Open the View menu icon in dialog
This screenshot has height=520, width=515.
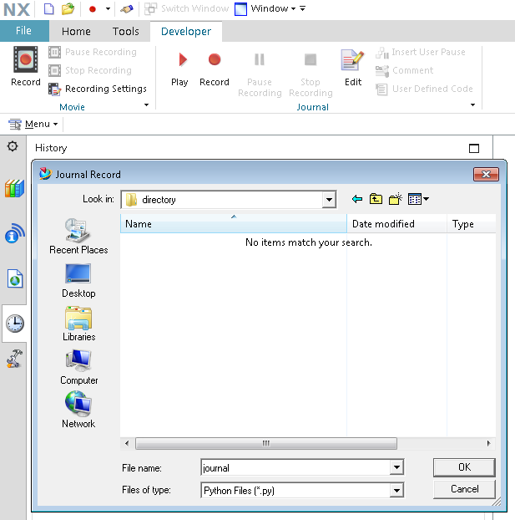[419, 199]
